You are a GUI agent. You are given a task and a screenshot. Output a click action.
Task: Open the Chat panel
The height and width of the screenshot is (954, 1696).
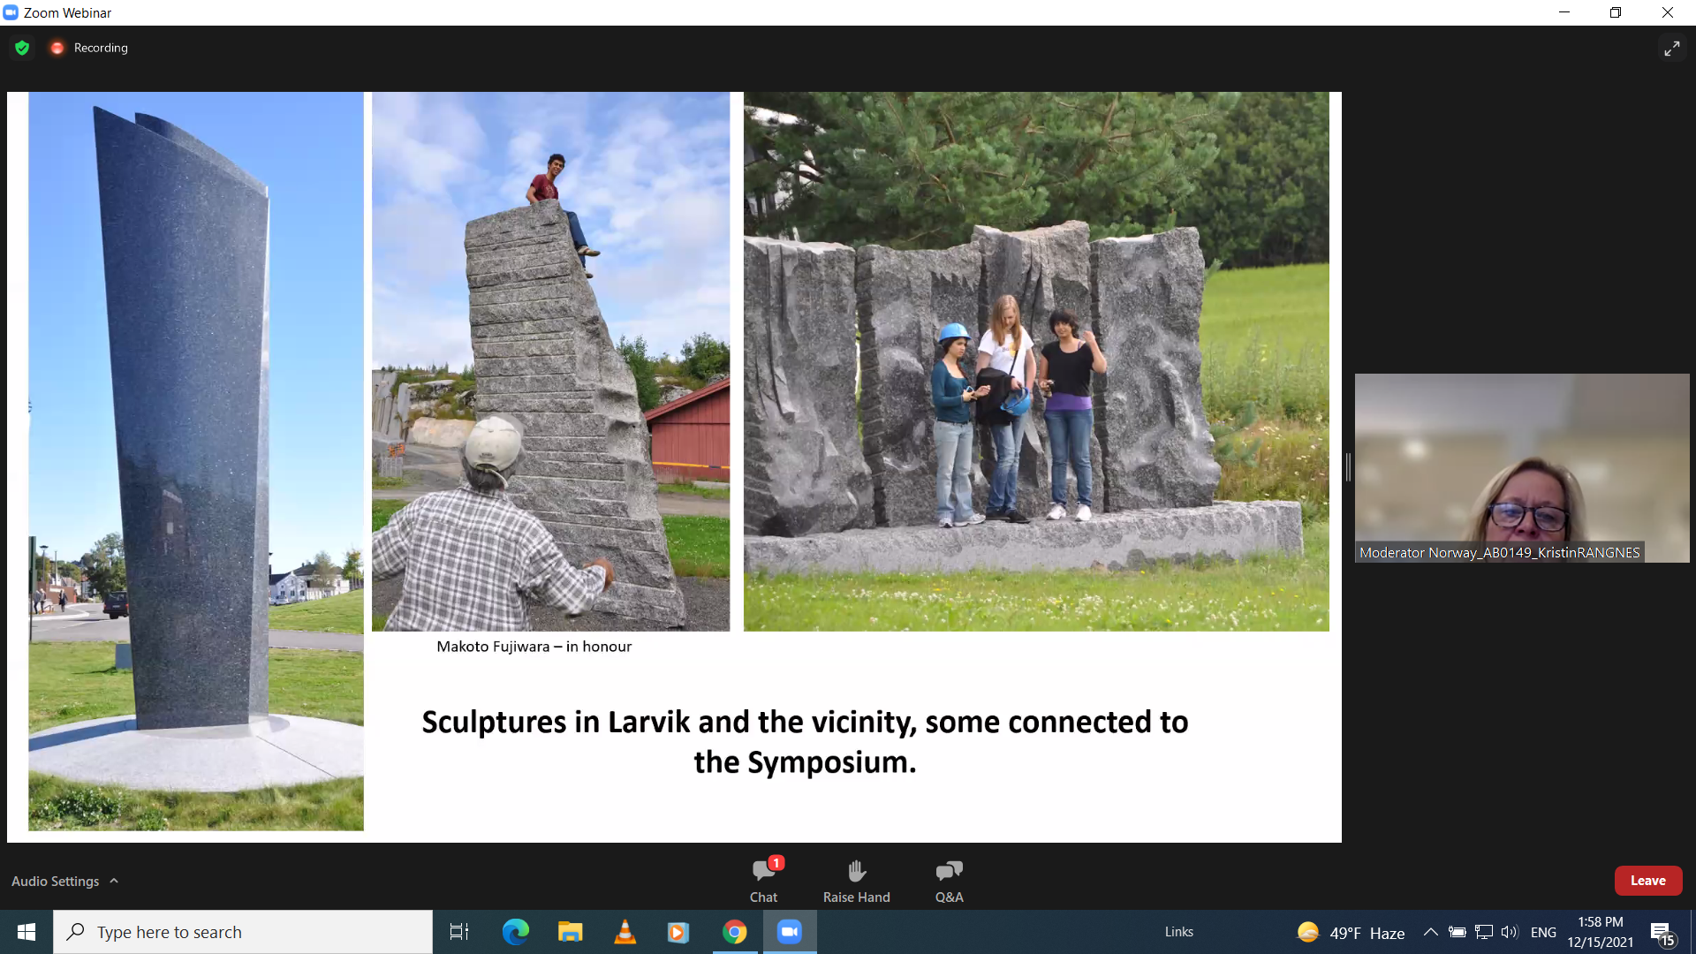coord(764,880)
